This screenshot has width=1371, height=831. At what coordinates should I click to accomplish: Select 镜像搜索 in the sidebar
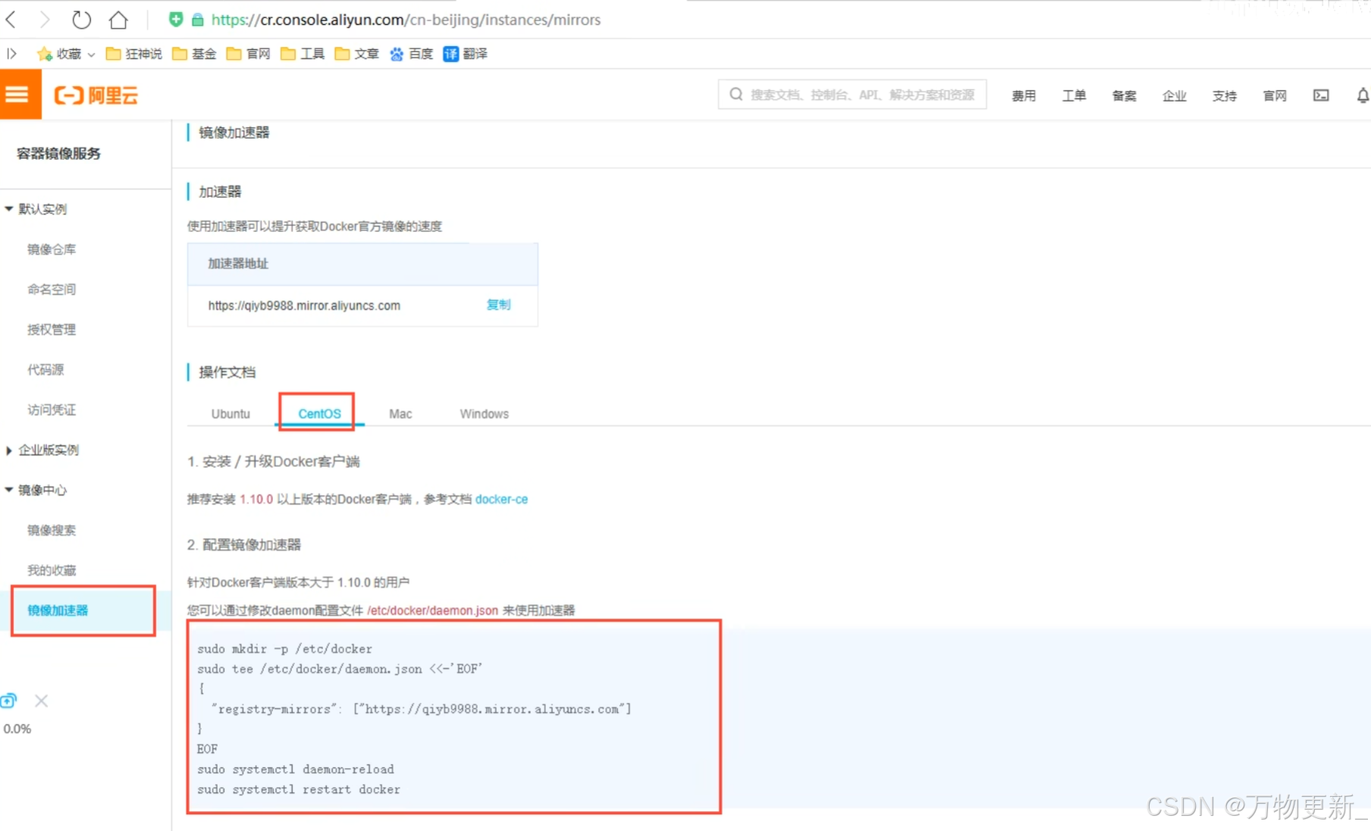(52, 530)
